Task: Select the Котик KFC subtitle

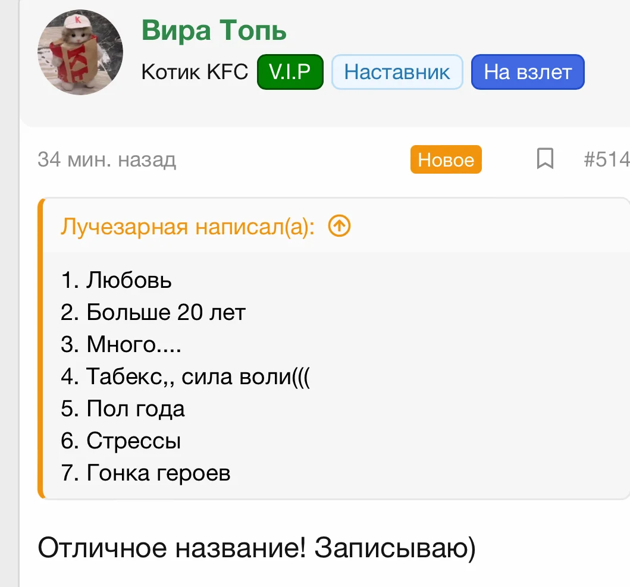Action: 194,72
